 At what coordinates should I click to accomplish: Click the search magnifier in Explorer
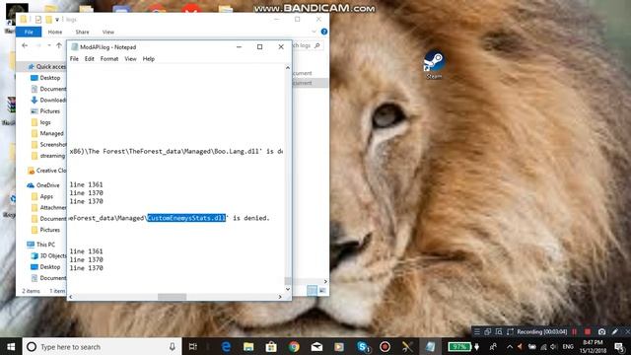point(317,45)
